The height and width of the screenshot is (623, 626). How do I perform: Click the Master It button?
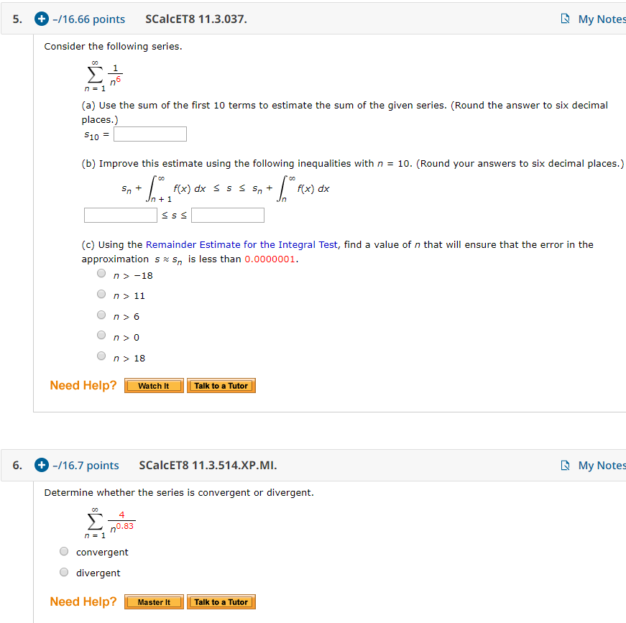153,601
